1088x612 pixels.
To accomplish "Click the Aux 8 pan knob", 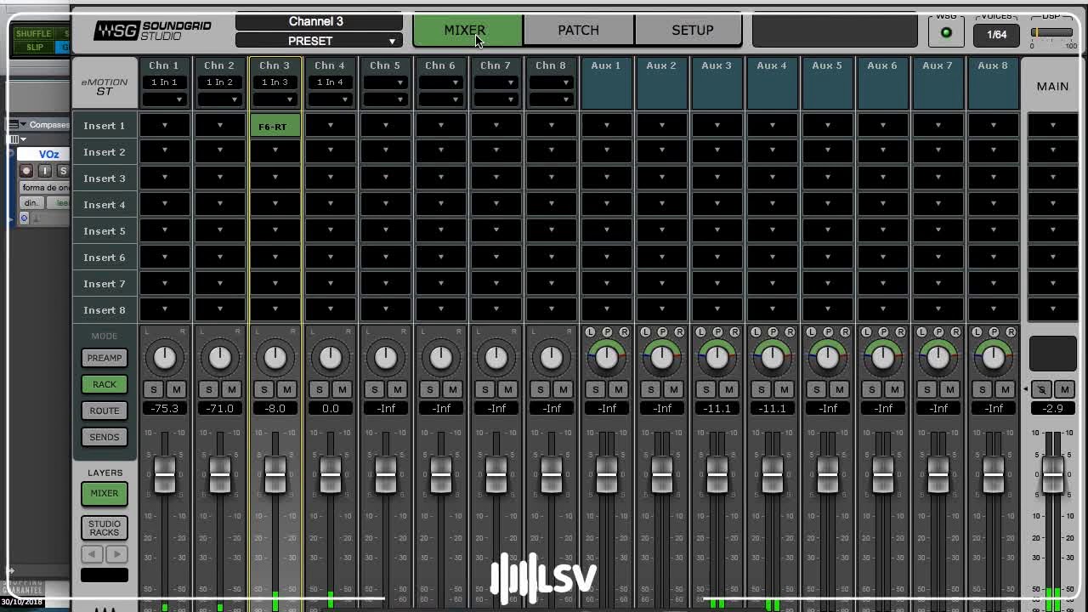I will pyautogui.click(x=993, y=358).
